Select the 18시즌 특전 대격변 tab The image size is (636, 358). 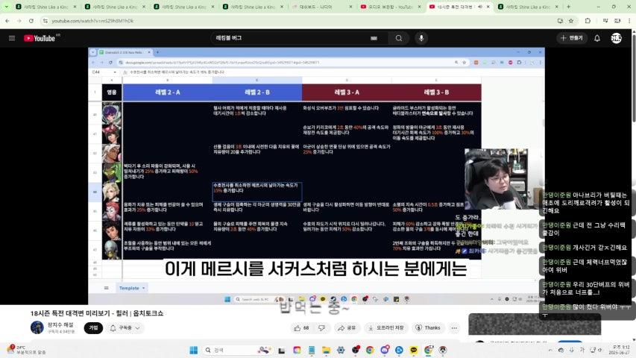(x=454, y=7)
